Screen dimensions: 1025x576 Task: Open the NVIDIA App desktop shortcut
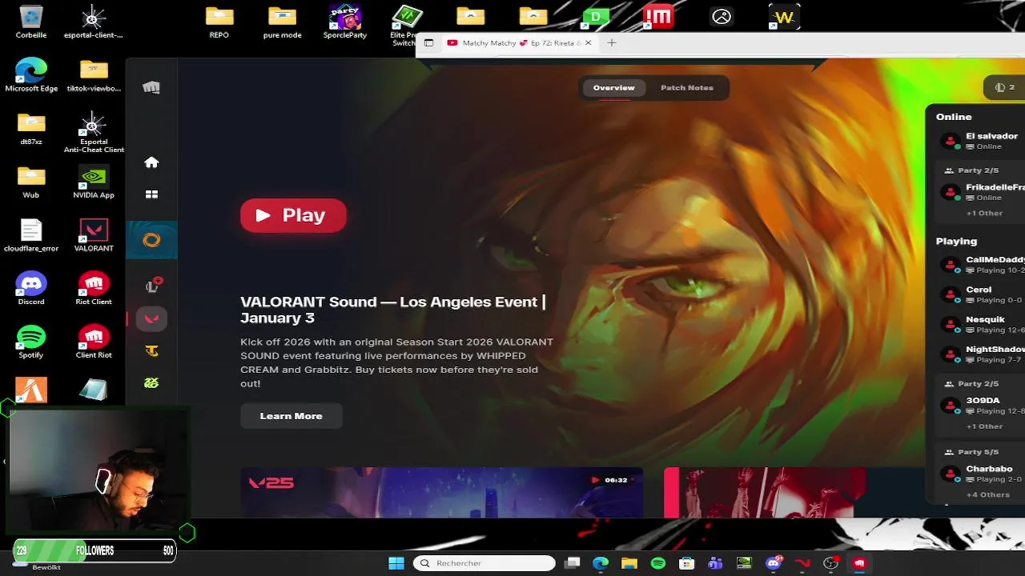94,182
